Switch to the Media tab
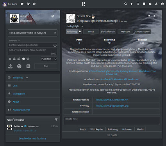This screenshot has width=166, height=146. (140, 129)
